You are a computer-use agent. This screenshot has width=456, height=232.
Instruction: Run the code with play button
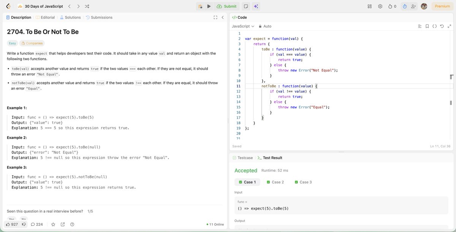(x=209, y=6)
